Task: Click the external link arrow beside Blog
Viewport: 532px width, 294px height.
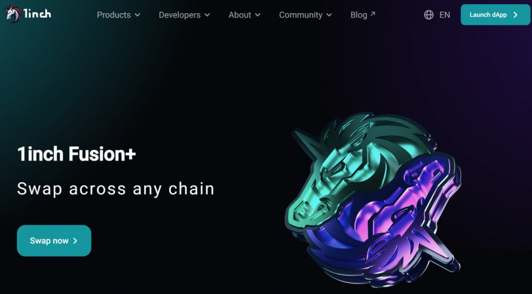Action: pos(372,14)
